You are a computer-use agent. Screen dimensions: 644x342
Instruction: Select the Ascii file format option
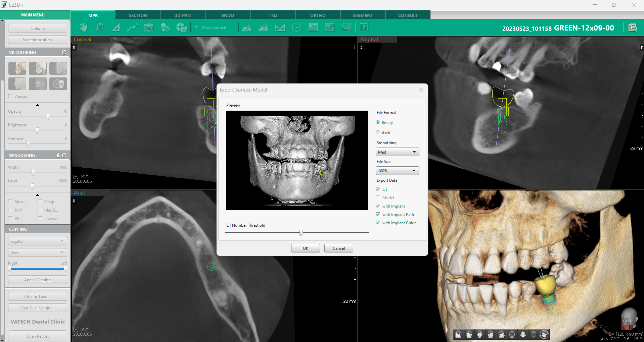click(378, 133)
